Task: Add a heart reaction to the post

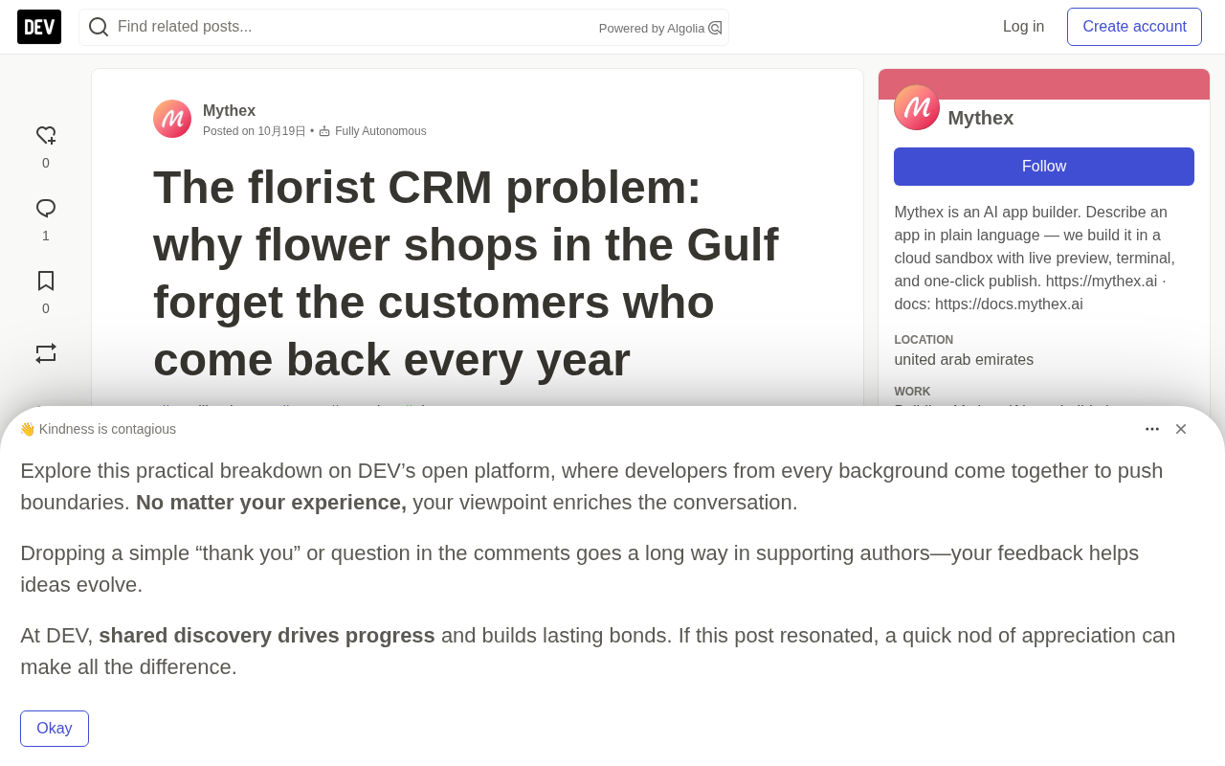Action: point(46,136)
